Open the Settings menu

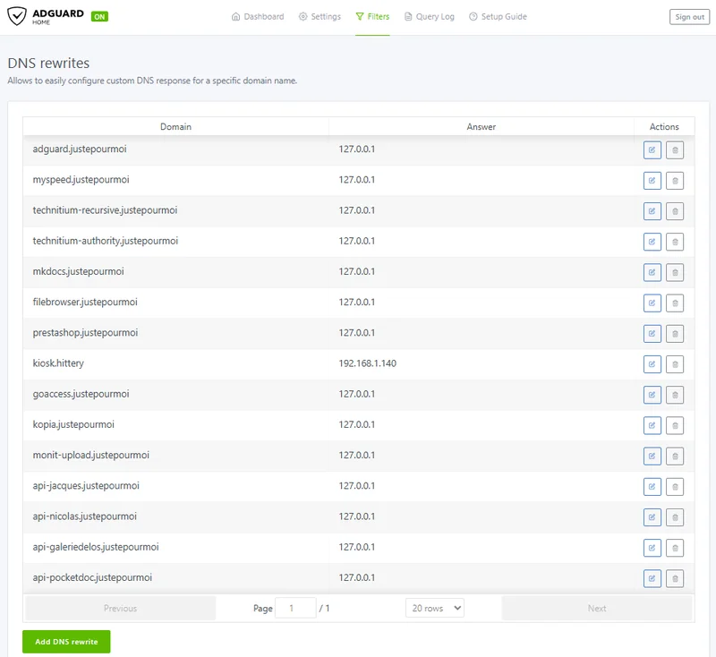coord(320,16)
